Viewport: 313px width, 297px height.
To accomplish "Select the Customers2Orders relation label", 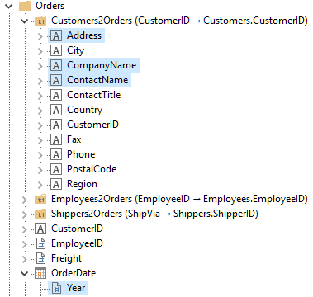I will (179, 21).
